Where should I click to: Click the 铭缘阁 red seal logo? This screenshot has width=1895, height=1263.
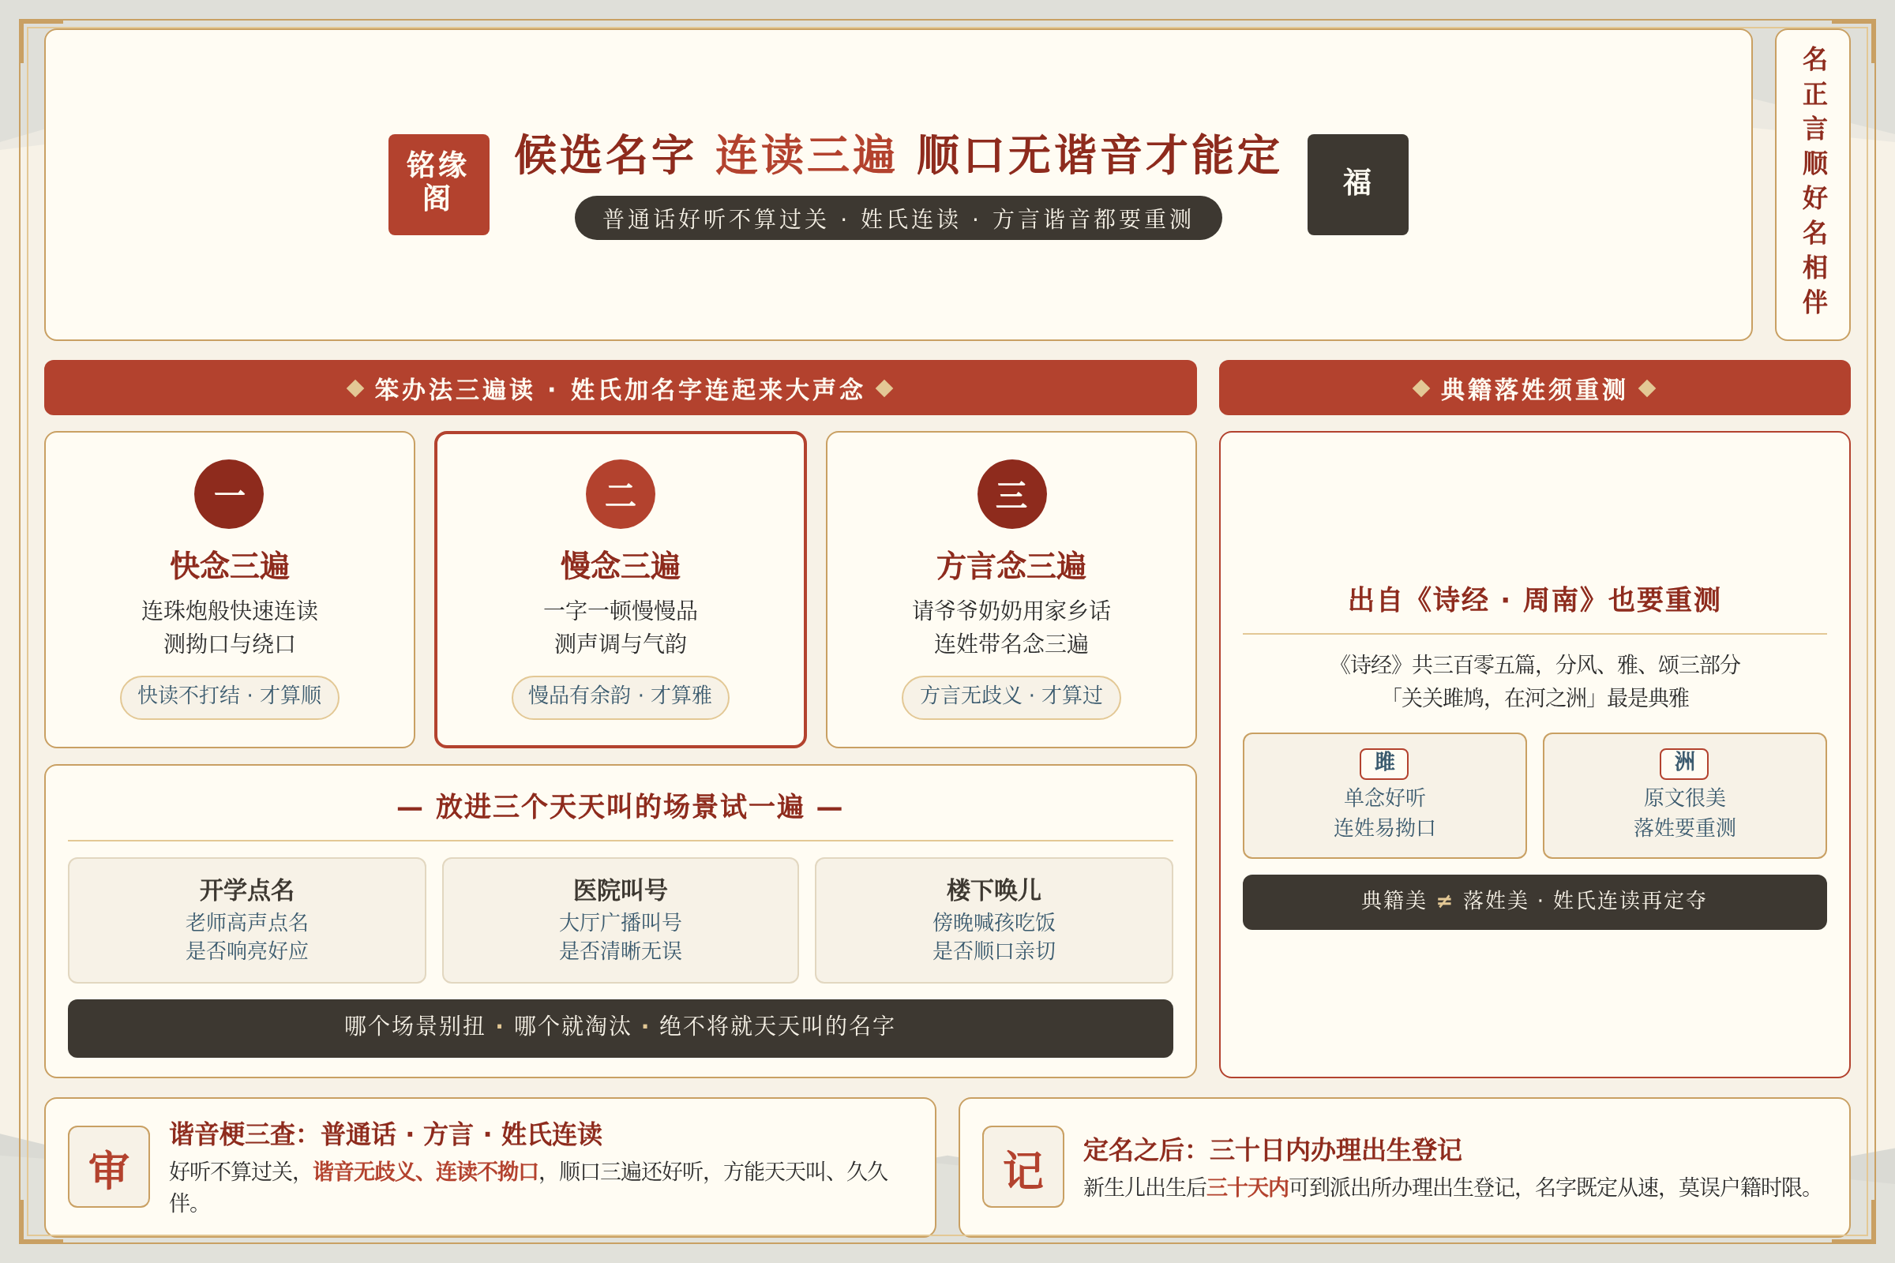coord(438,185)
